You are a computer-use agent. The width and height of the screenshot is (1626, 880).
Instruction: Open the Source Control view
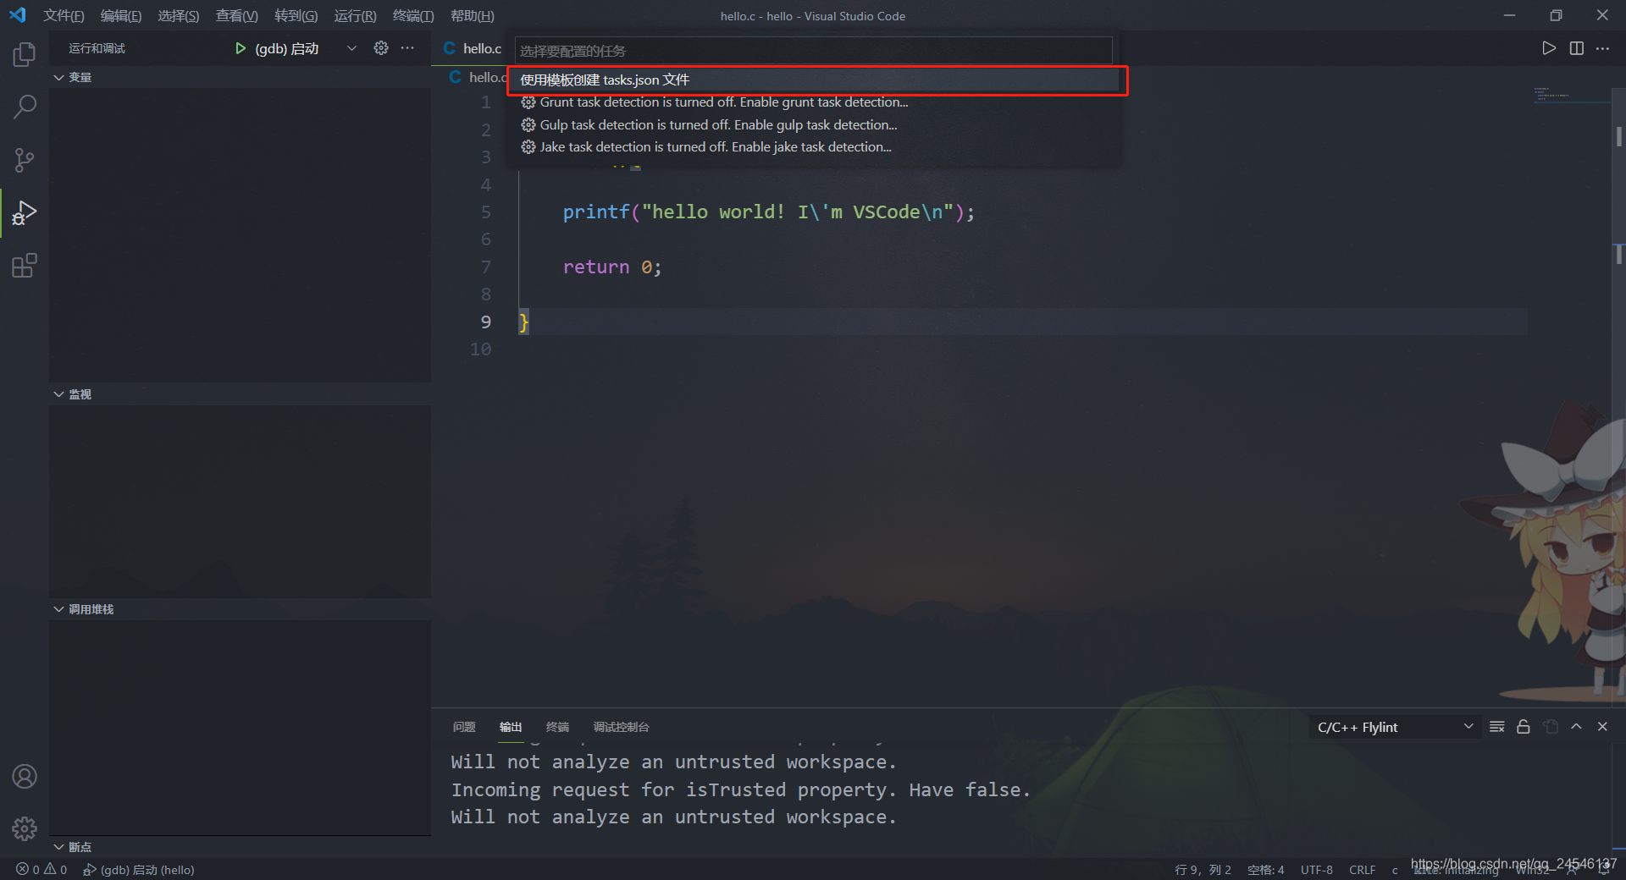pos(25,160)
